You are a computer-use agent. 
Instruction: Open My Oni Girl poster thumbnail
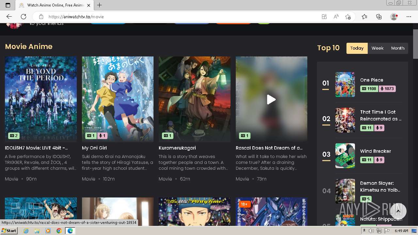pos(118,99)
